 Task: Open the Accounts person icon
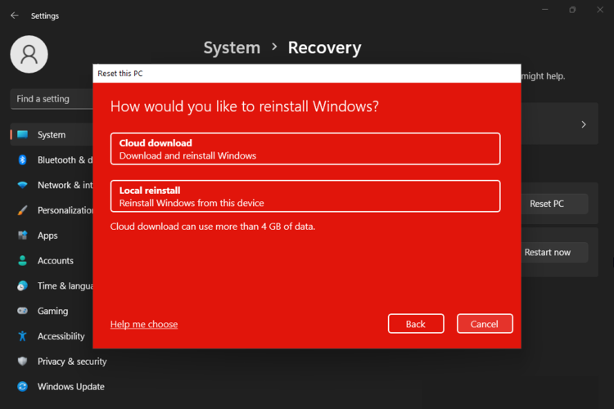tap(22, 261)
